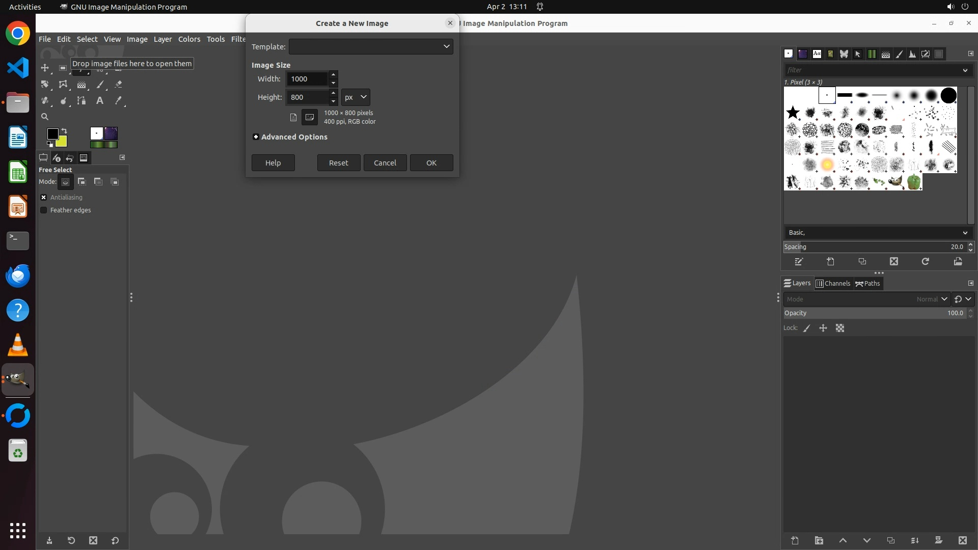The width and height of the screenshot is (978, 550).
Task: Select the Text tool
Action: tap(100, 101)
